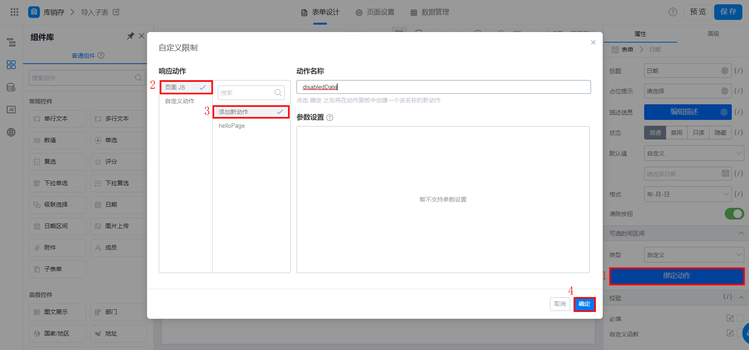Viewport: 749px width, 350px height.
Task: Click the edit icon next to 必填
Action: [x=730, y=318]
